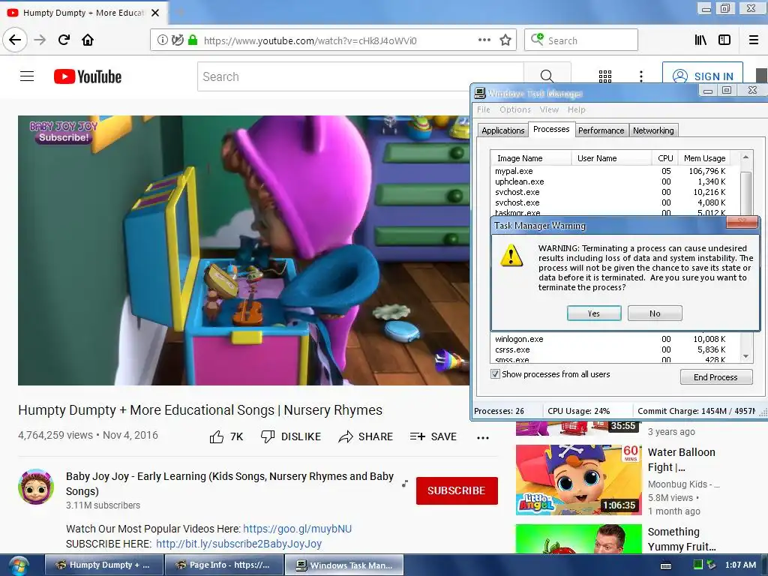Switch to the Performance tab

tap(601, 130)
